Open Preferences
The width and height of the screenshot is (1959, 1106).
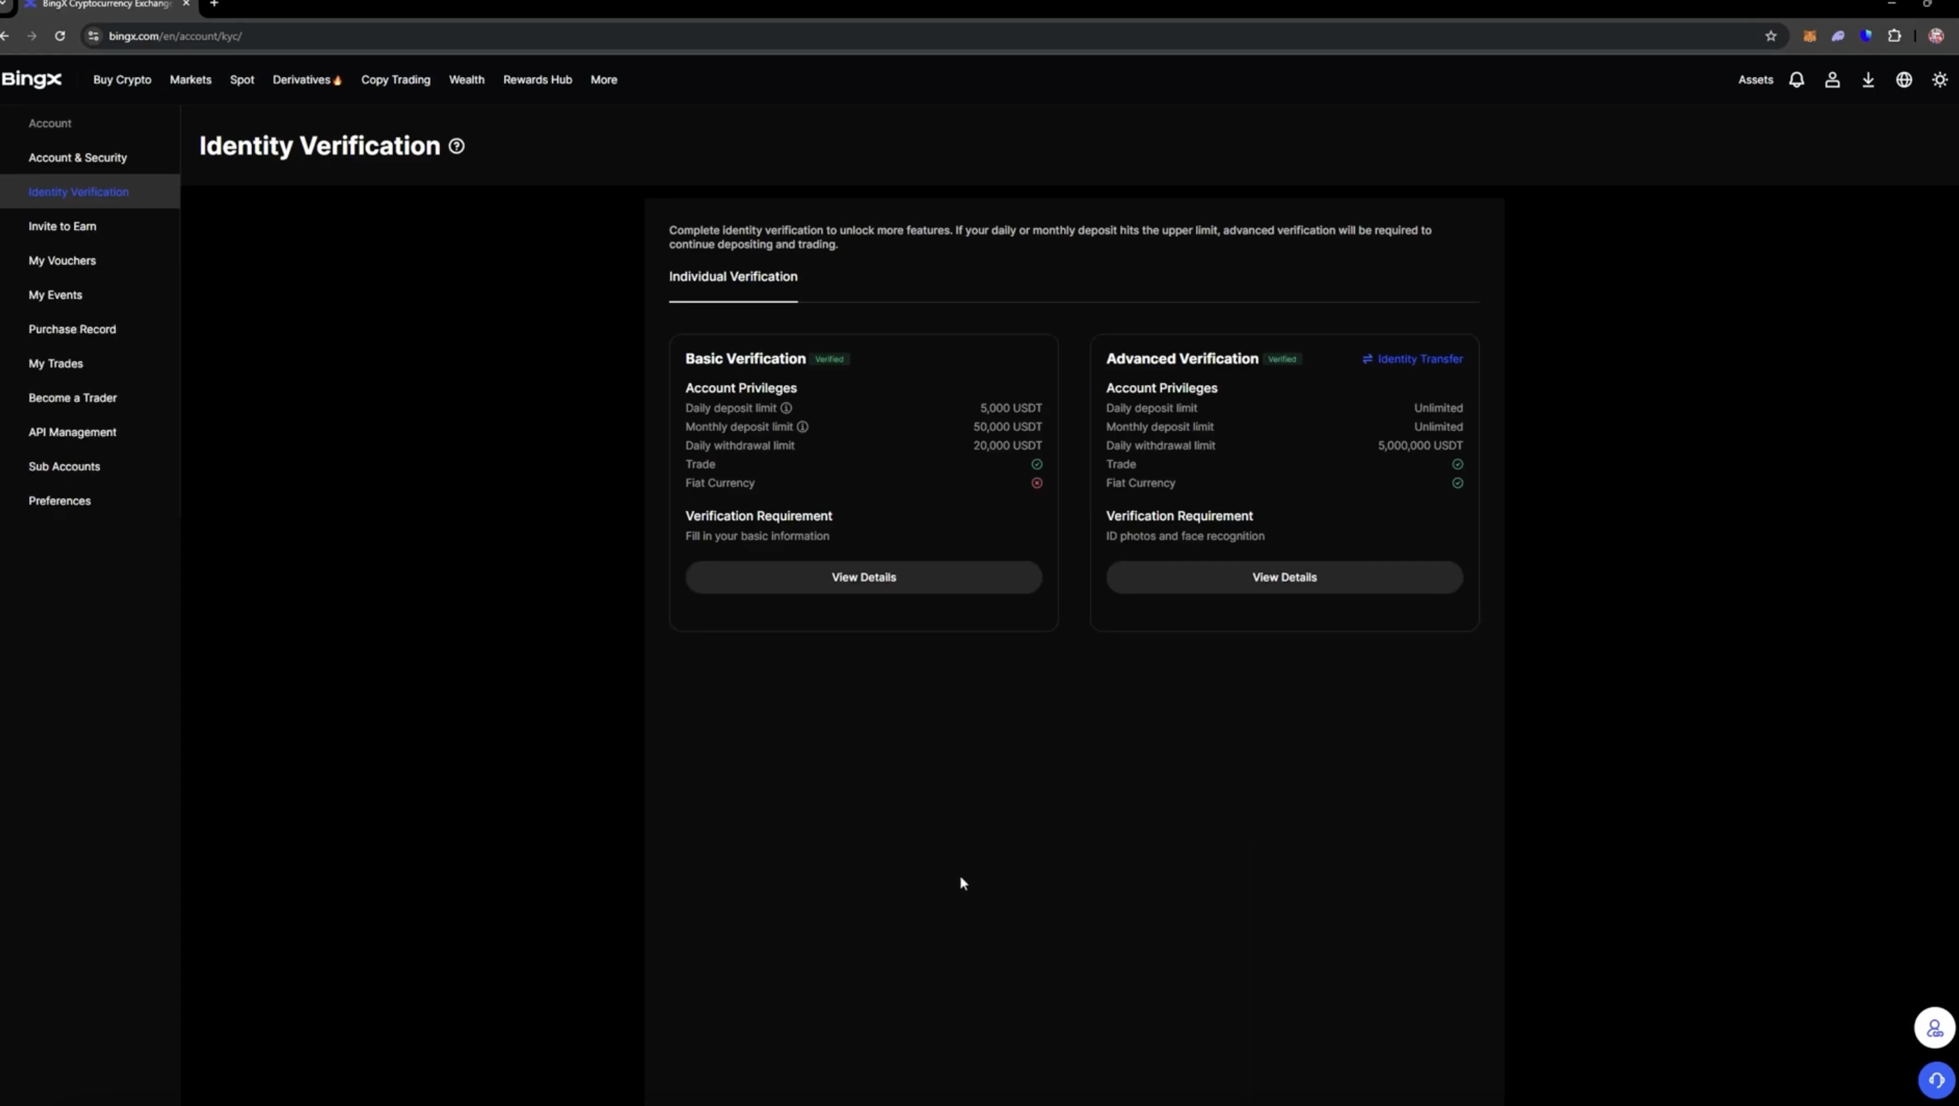[x=59, y=501]
